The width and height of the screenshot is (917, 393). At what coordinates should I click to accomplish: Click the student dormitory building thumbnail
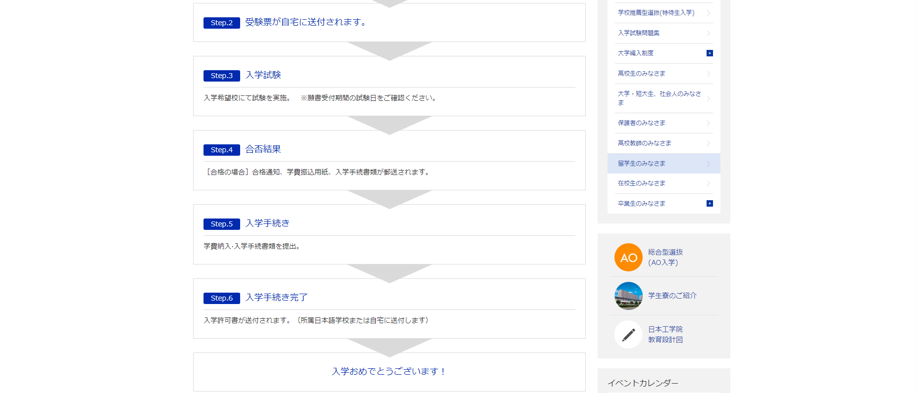[628, 296]
